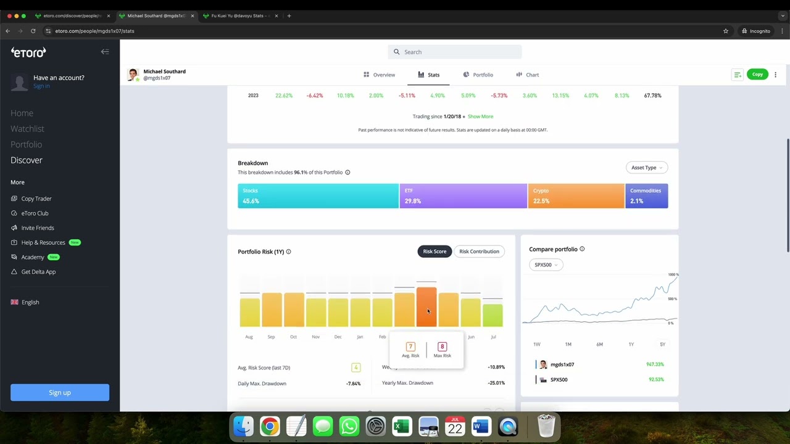Open a new browser tab
The width and height of the screenshot is (790, 444).
coord(289,15)
